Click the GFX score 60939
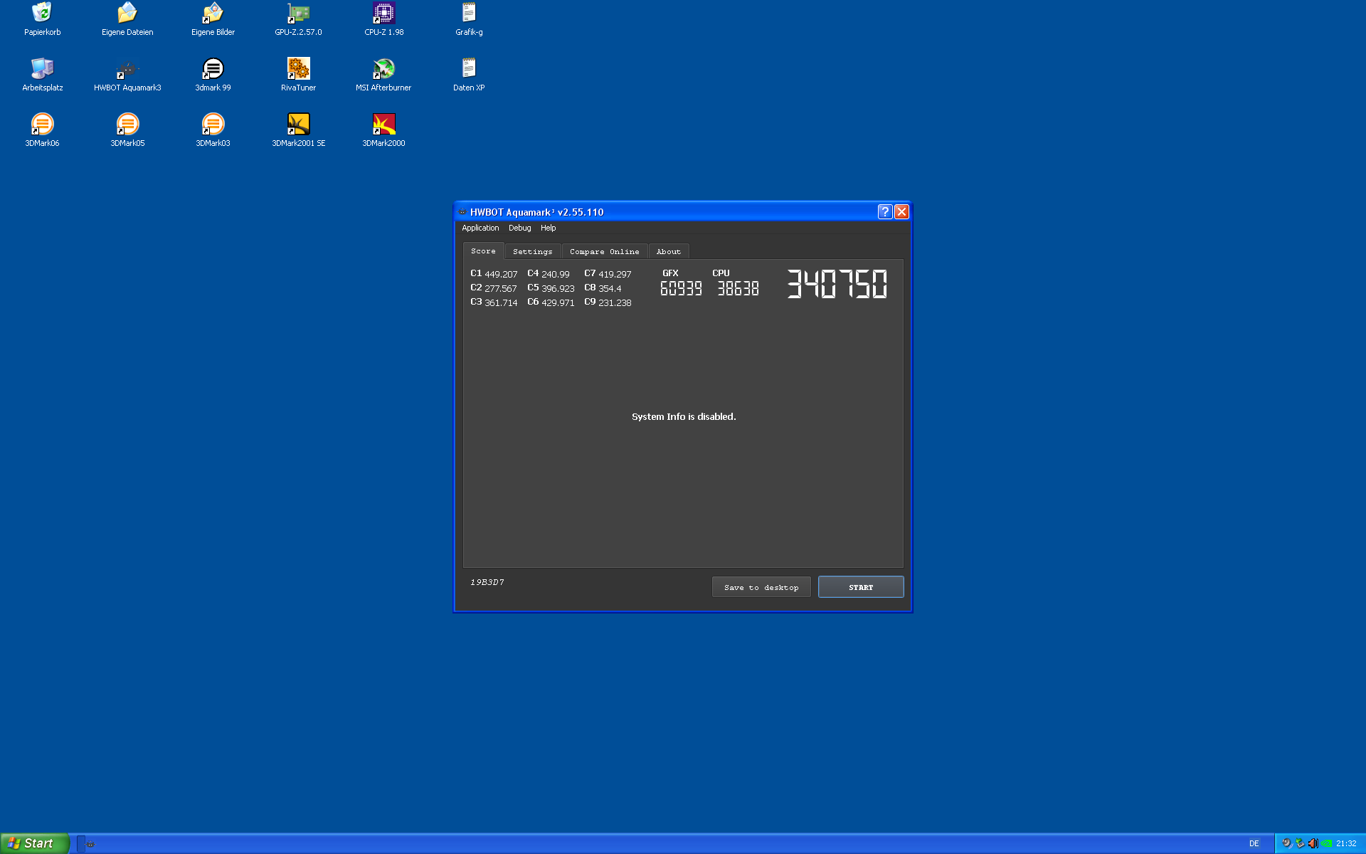 tap(681, 288)
